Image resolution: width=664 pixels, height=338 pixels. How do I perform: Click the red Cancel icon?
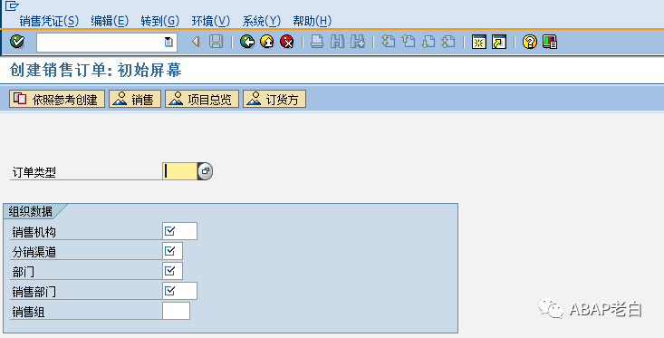tap(286, 42)
